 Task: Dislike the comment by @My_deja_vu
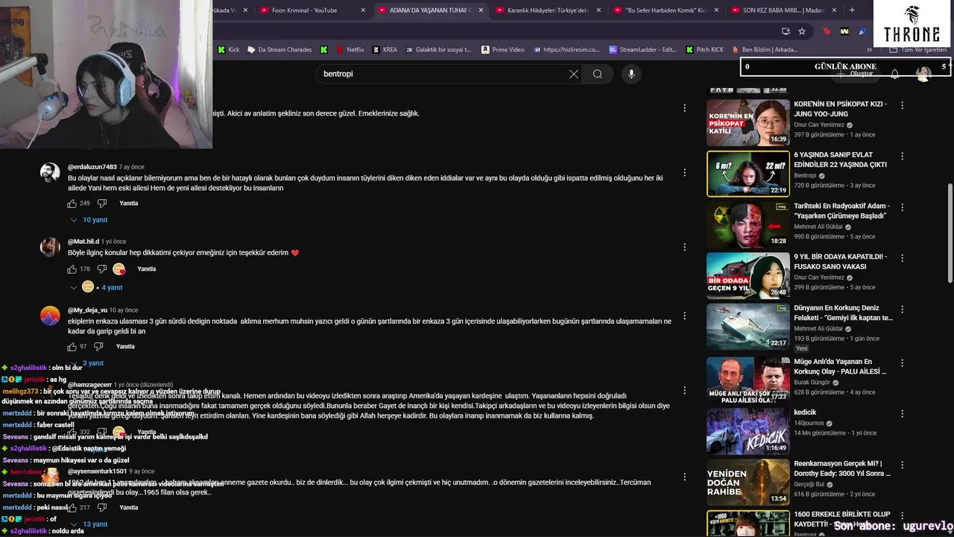98,347
